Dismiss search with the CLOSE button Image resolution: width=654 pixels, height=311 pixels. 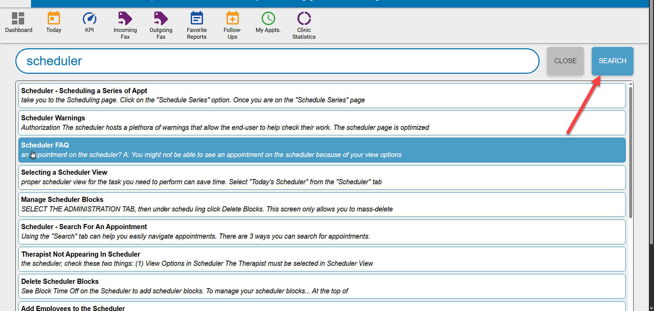click(565, 61)
